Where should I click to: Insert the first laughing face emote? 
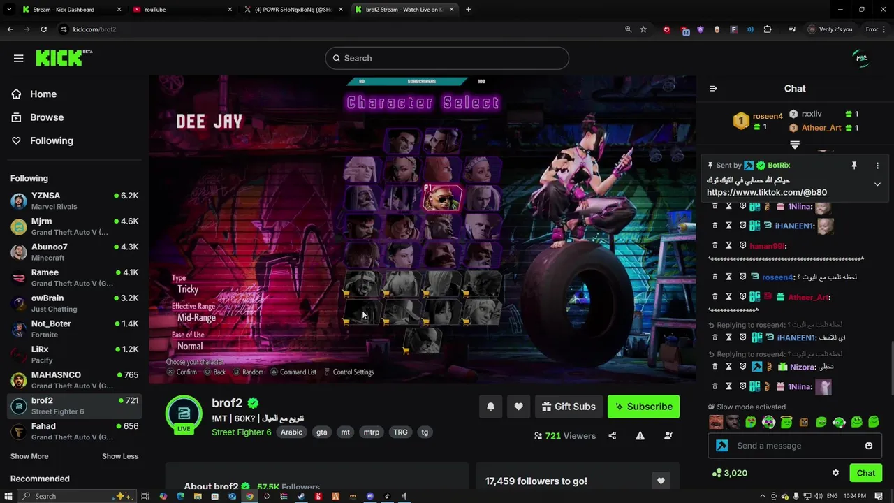pyautogui.click(x=716, y=422)
